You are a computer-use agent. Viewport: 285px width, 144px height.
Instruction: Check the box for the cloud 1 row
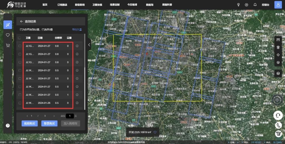pos(20,95)
